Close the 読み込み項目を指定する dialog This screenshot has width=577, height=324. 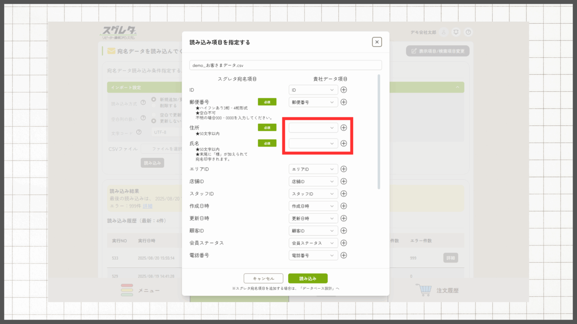pos(377,42)
